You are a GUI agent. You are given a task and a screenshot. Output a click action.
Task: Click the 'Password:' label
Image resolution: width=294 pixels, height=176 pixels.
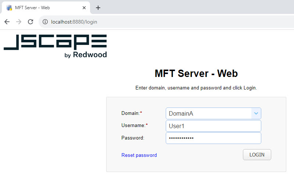(133, 138)
